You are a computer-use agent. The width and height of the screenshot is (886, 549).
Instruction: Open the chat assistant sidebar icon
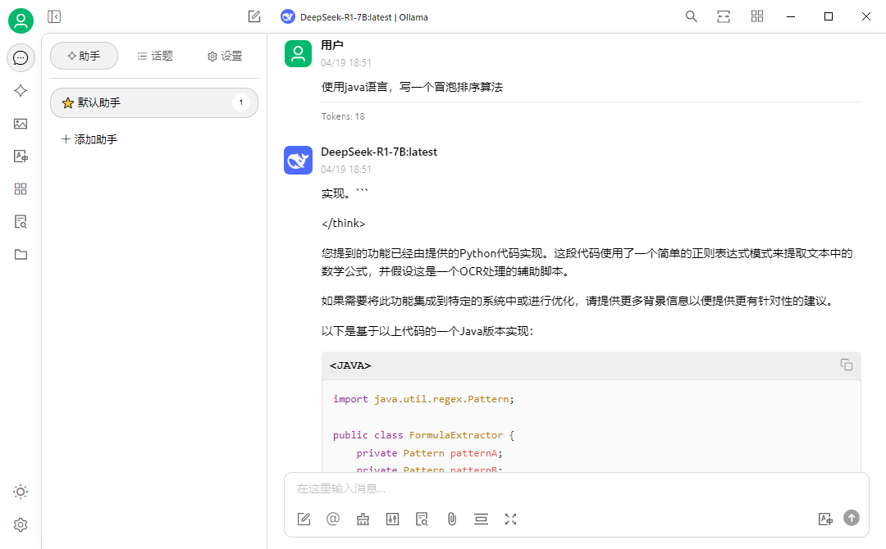pyautogui.click(x=21, y=57)
